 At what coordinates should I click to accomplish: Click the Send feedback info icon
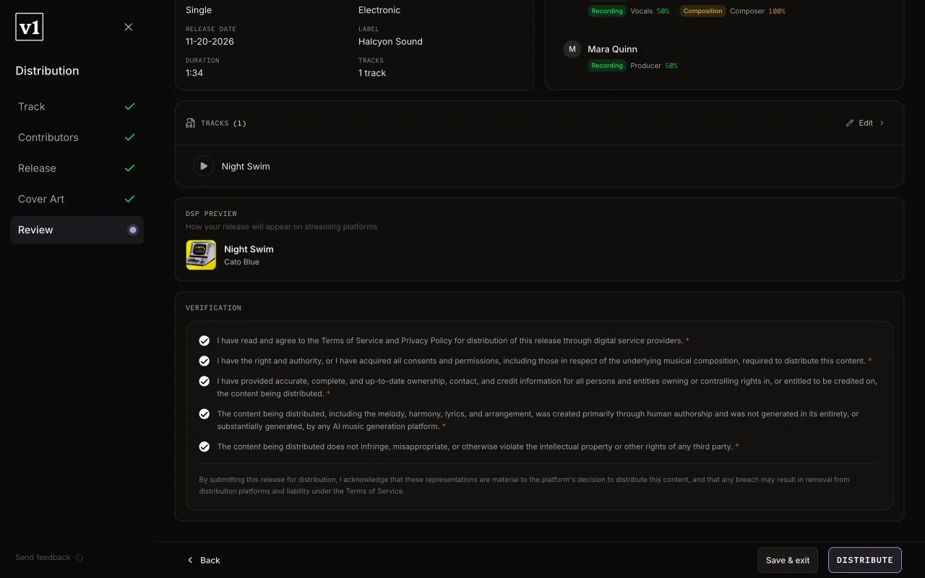click(79, 558)
